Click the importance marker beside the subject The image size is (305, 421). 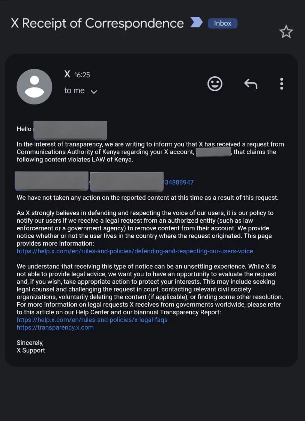pyautogui.click(x=196, y=23)
